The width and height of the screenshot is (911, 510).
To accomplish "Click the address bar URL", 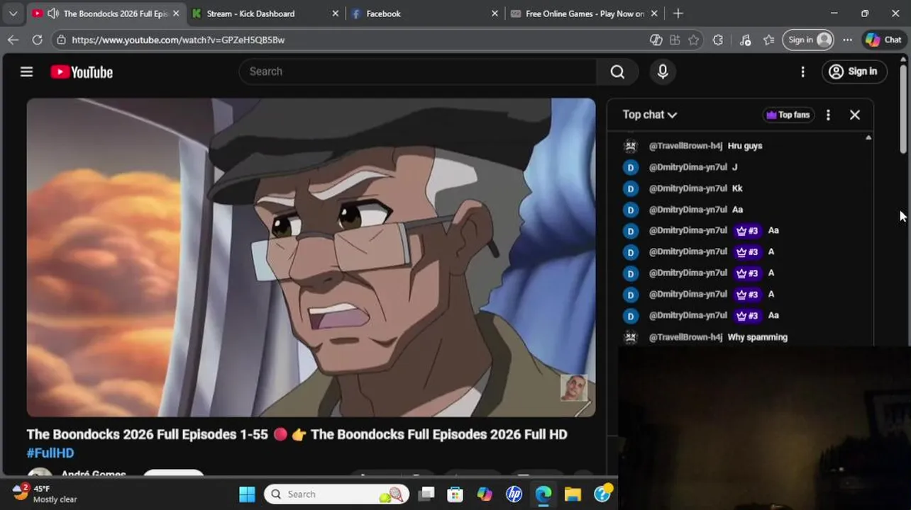I will pos(178,40).
